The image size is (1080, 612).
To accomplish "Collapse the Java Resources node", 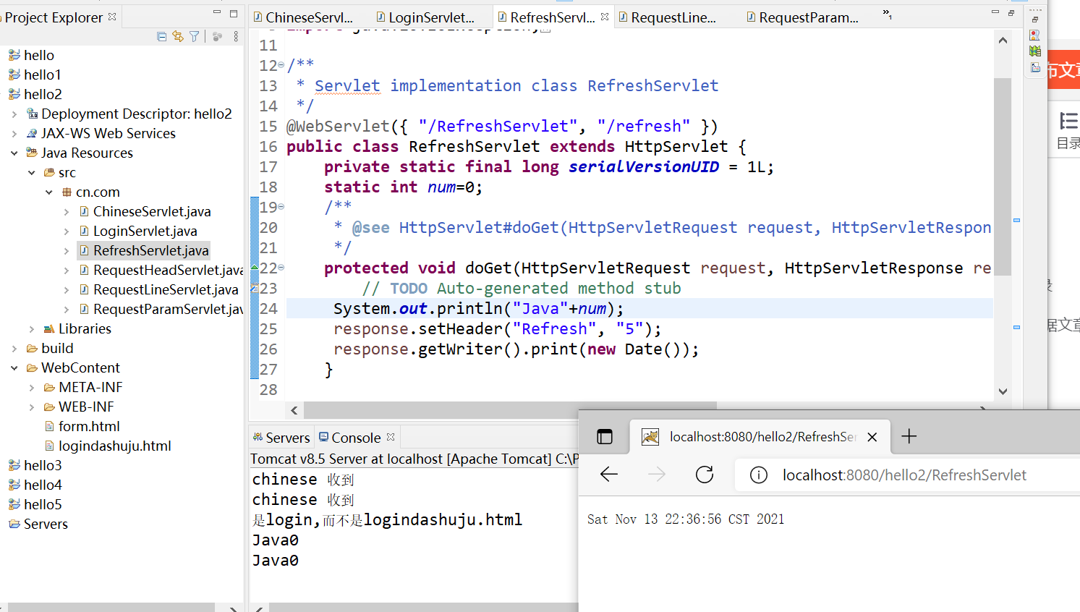I will [x=14, y=153].
